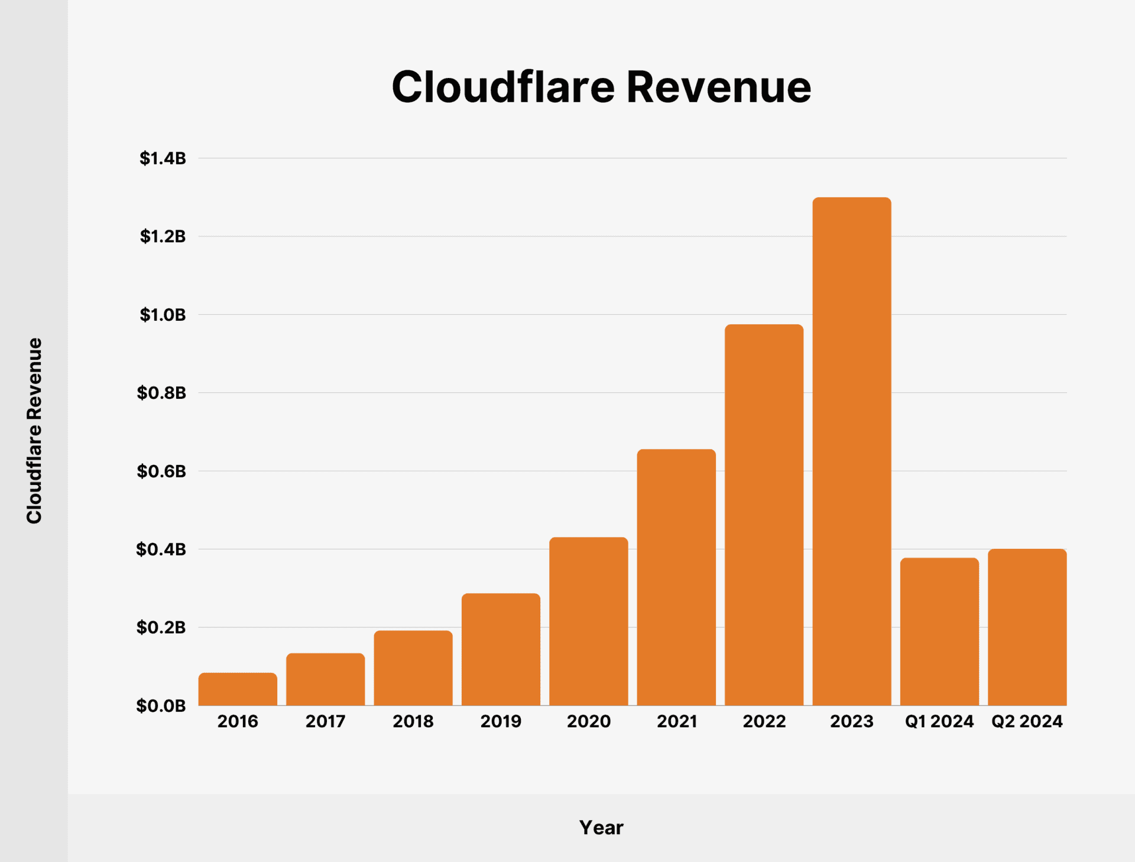1135x862 pixels.
Task: Click the $1.4B axis tick label
Action: 161,158
